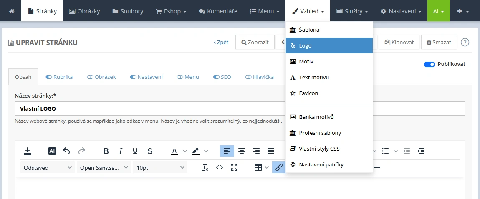Expand the 10pt font size dropdown

click(160, 167)
